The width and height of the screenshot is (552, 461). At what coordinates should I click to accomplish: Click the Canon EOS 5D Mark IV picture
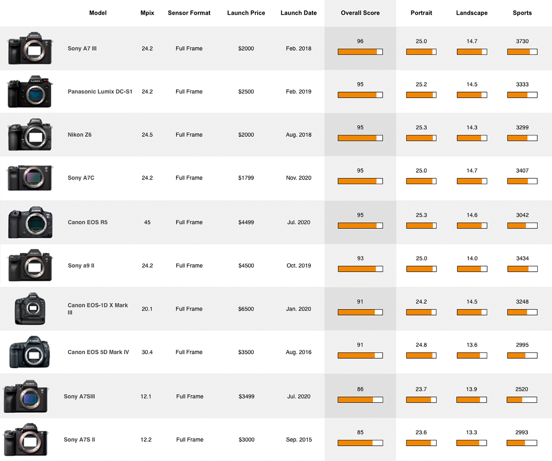[x=29, y=352]
